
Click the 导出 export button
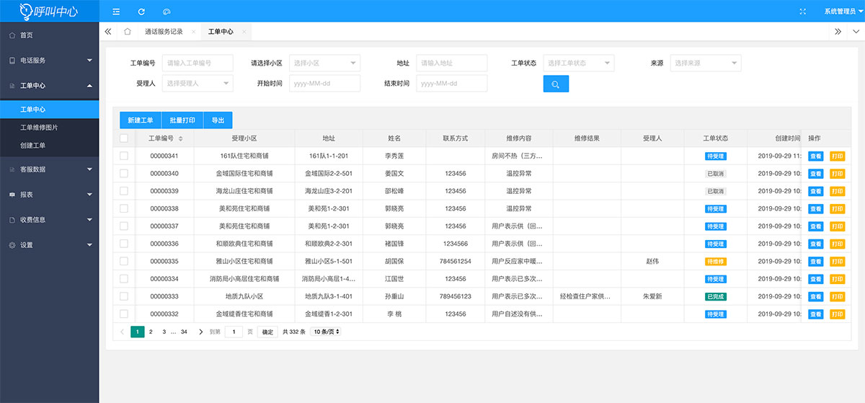[218, 120]
